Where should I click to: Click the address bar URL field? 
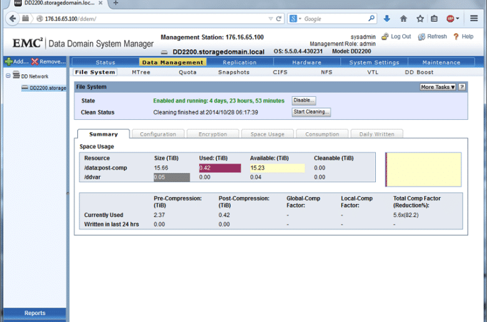point(155,19)
